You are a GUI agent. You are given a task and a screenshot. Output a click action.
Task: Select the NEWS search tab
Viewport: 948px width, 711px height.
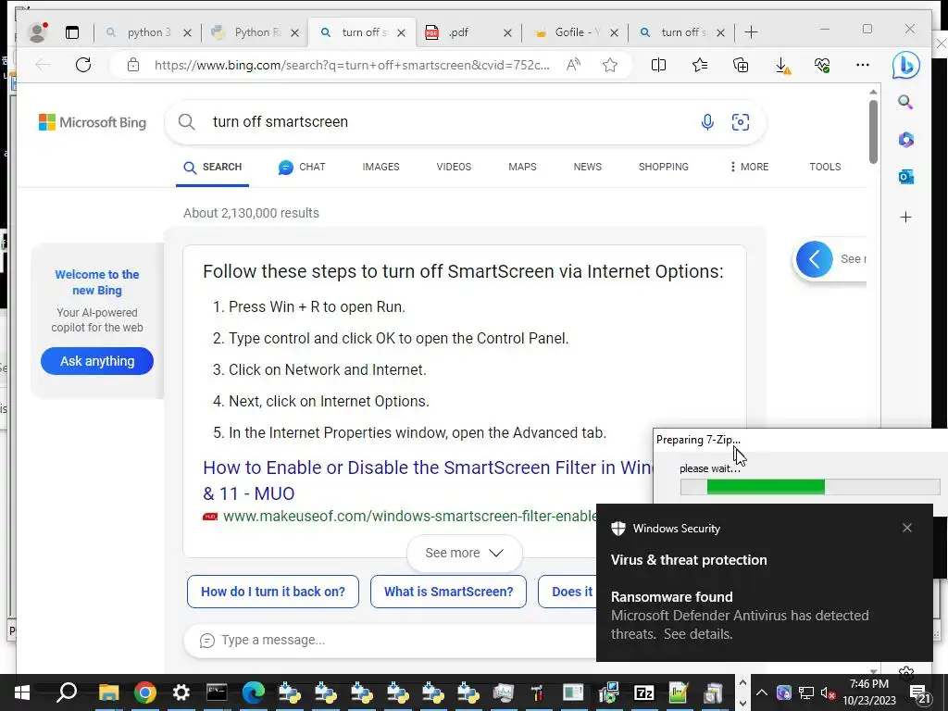[588, 167]
